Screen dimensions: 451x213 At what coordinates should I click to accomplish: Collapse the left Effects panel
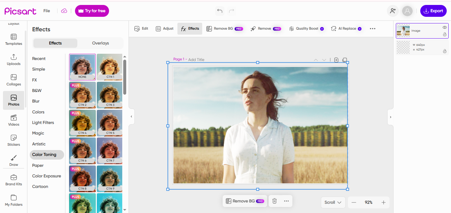(131, 116)
